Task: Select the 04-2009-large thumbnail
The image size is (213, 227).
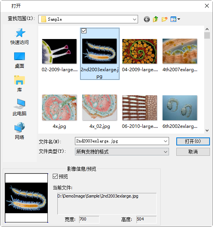Action: click(x=140, y=51)
